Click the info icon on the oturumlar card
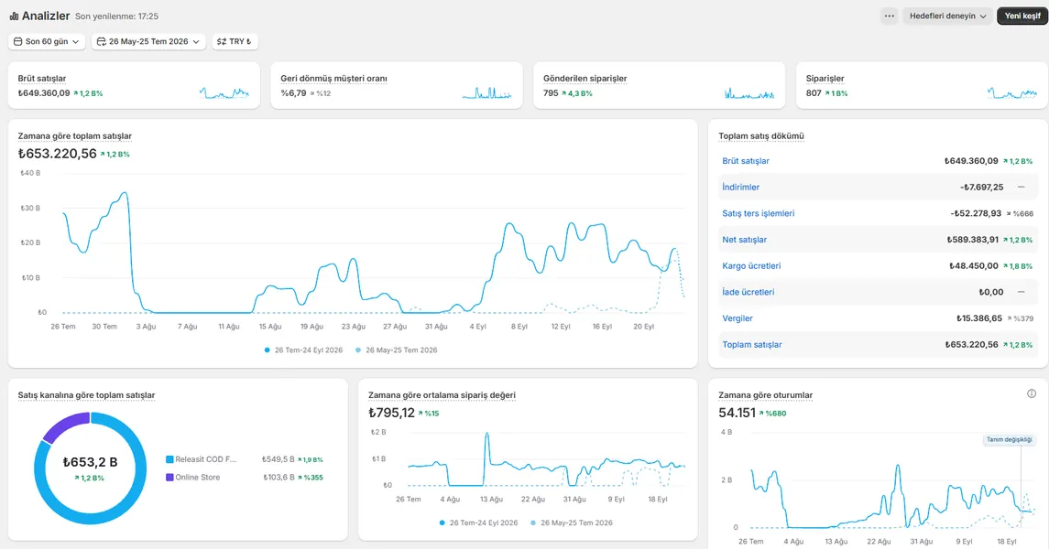 (x=1032, y=393)
